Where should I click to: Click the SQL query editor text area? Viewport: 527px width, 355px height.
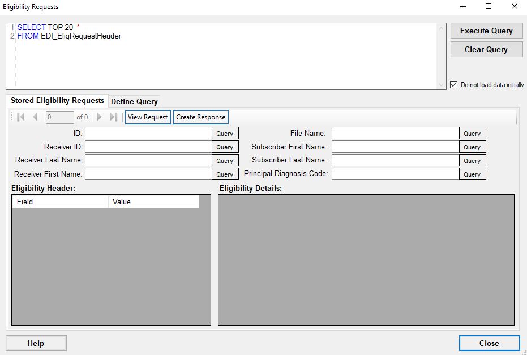pos(226,56)
